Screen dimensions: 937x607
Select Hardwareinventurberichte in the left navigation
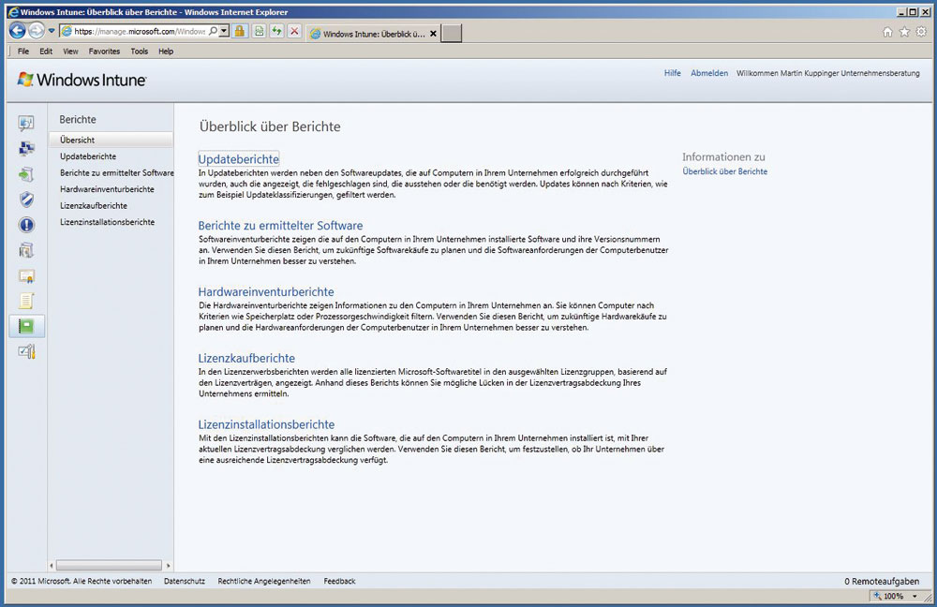[x=107, y=189]
